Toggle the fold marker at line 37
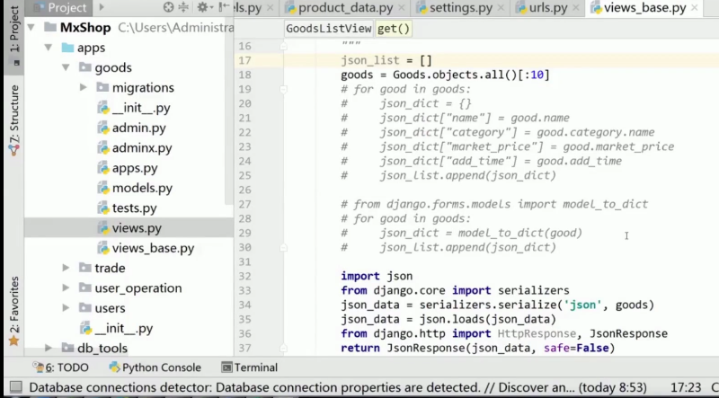 [283, 348]
